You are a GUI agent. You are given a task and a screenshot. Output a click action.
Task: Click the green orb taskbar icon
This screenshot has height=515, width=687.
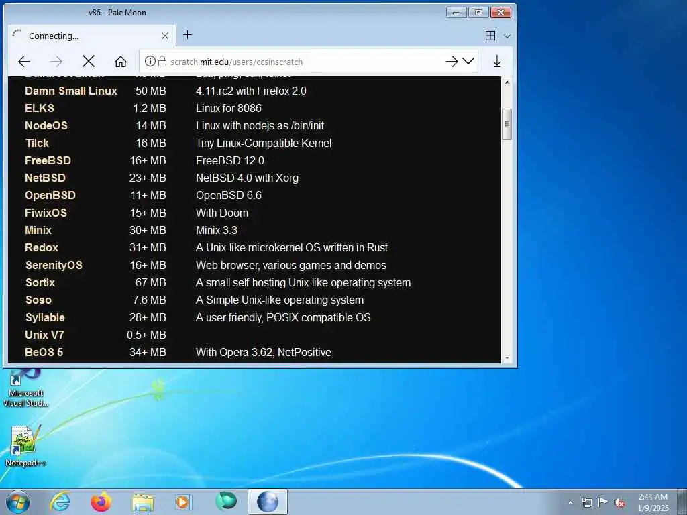[x=226, y=502]
